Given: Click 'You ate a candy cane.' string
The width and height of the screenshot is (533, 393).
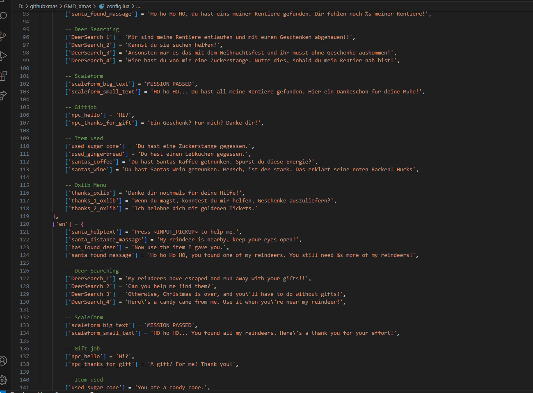Looking at the screenshot, I should (x=171, y=388).
